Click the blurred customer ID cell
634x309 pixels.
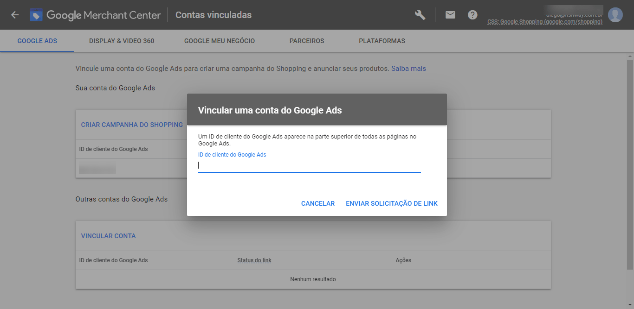click(97, 168)
